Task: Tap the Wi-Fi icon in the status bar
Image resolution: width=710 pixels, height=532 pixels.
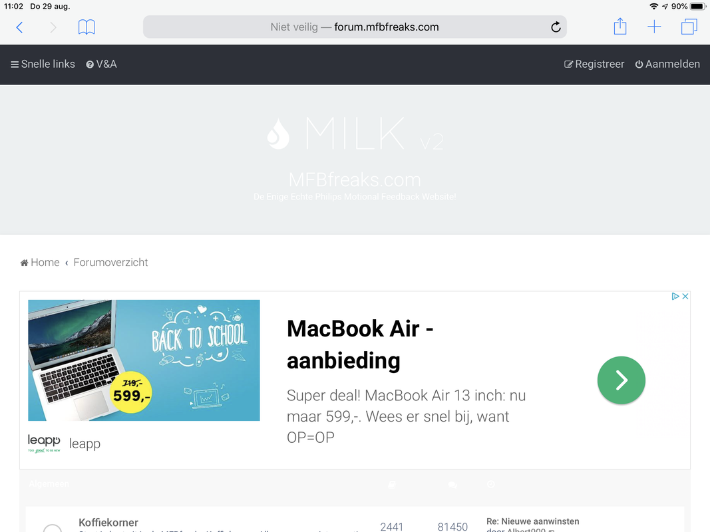Action: pyautogui.click(x=653, y=7)
